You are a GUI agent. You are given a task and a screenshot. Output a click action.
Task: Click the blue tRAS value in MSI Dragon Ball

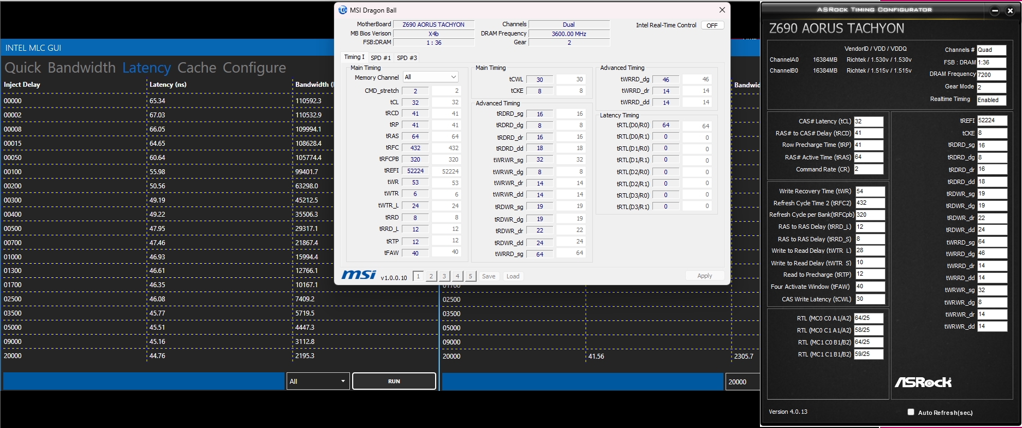click(x=415, y=136)
